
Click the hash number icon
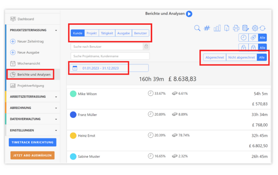(207, 28)
